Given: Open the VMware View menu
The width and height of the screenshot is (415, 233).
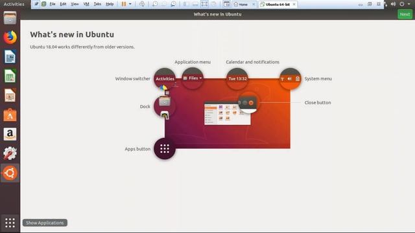Looking at the screenshot, I should (x=75, y=4).
